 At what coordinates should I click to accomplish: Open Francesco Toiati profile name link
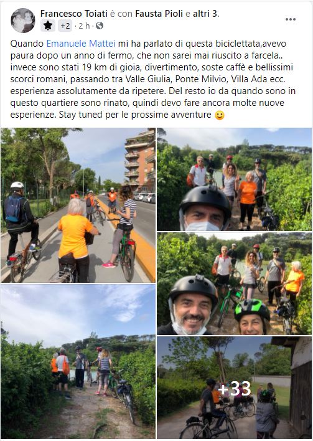click(74, 14)
